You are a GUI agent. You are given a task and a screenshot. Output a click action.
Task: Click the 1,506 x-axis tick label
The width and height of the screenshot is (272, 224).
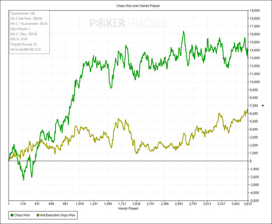point(108,204)
